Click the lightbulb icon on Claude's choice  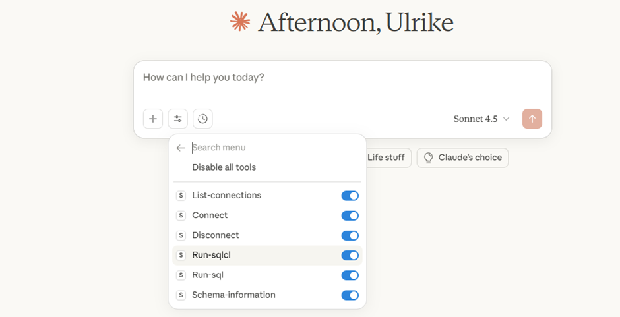coord(429,158)
